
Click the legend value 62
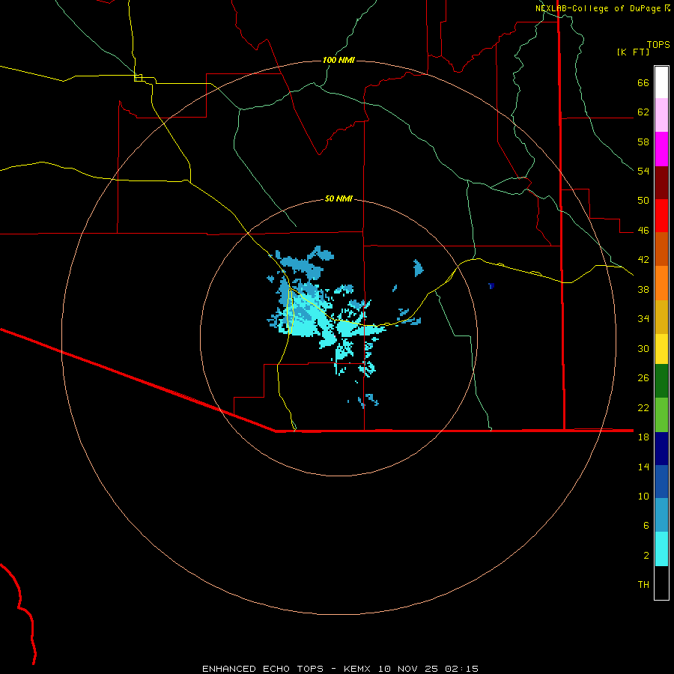643,112
